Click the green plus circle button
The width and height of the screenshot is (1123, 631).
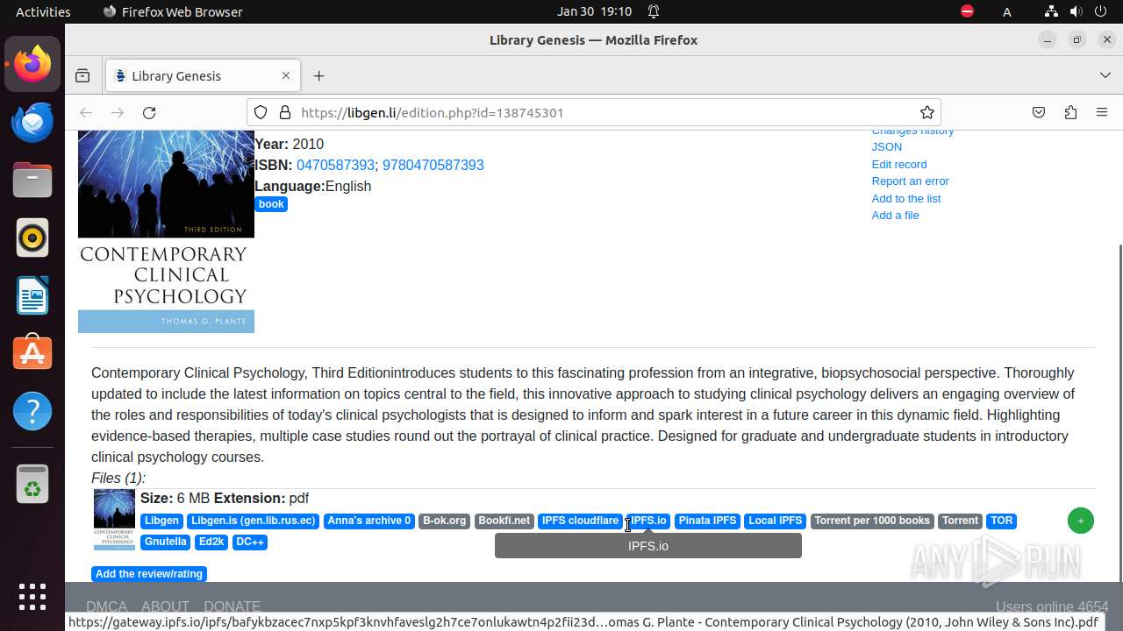1080,521
